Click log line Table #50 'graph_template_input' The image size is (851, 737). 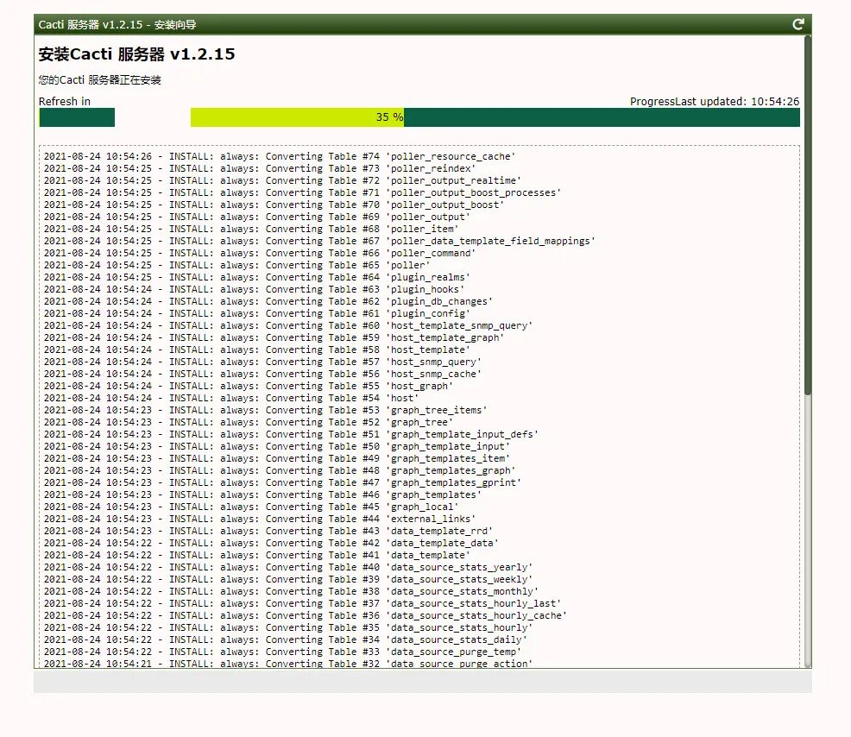click(276, 446)
